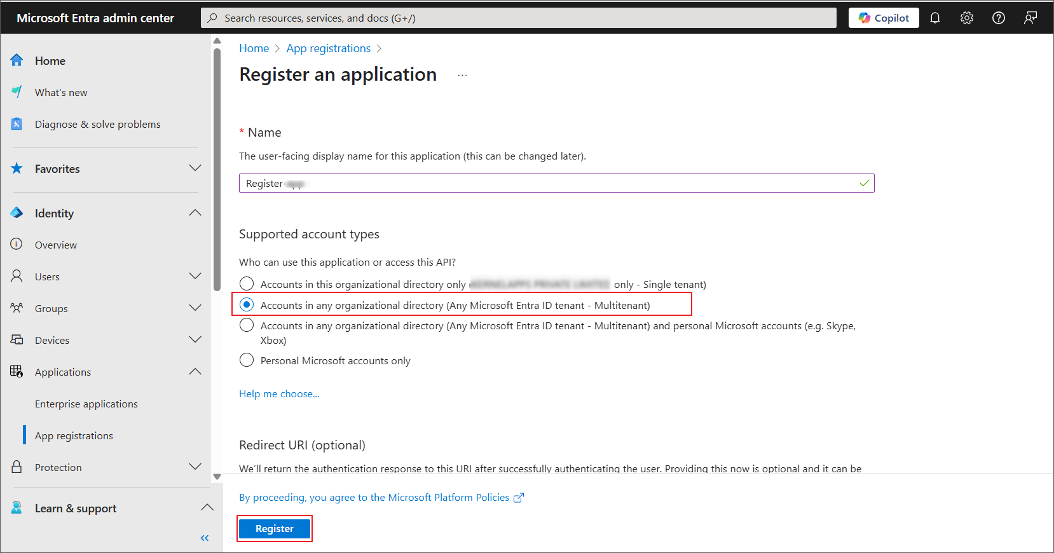Expand the Favorites section
The image size is (1054, 553).
pos(195,168)
